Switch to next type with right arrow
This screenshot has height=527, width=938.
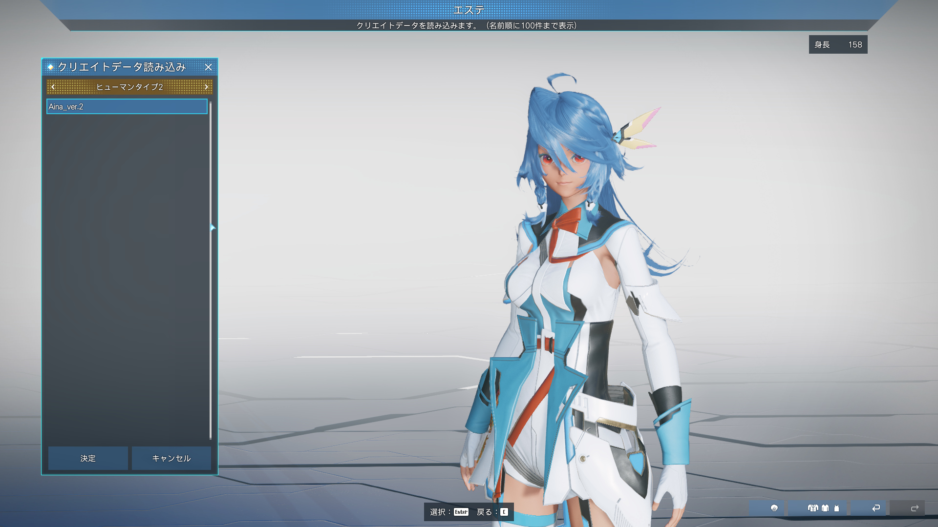[x=206, y=87]
